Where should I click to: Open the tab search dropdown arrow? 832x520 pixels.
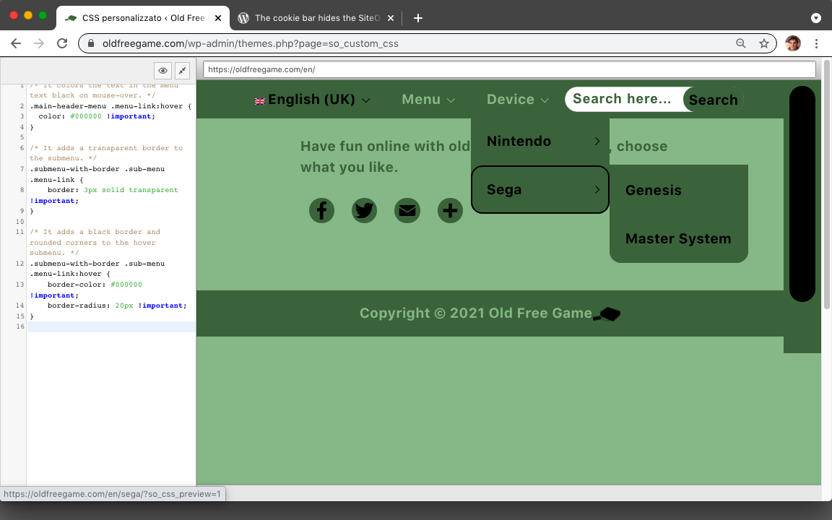point(816,18)
